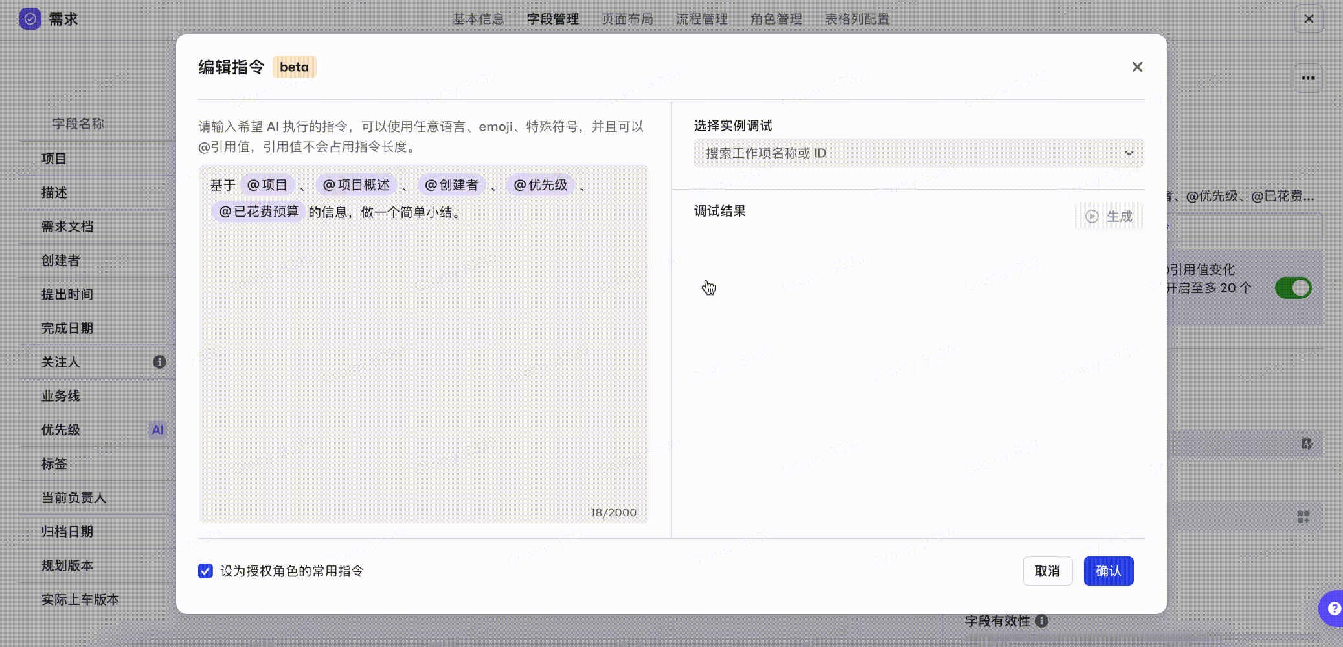The height and width of the screenshot is (647, 1343).
Task: Click the chevron arrow in the instance search box
Action: coord(1129,153)
